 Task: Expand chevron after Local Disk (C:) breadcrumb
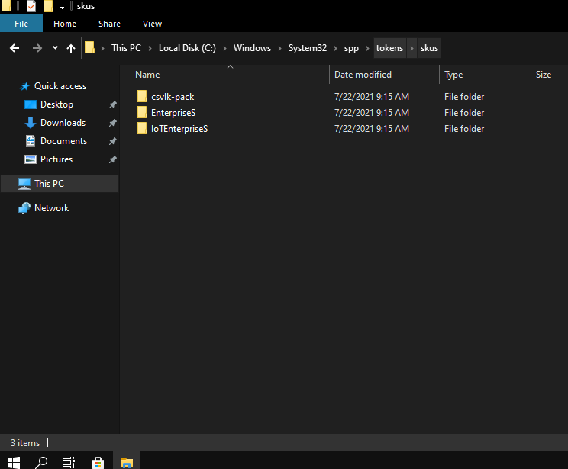click(x=224, y=48)
